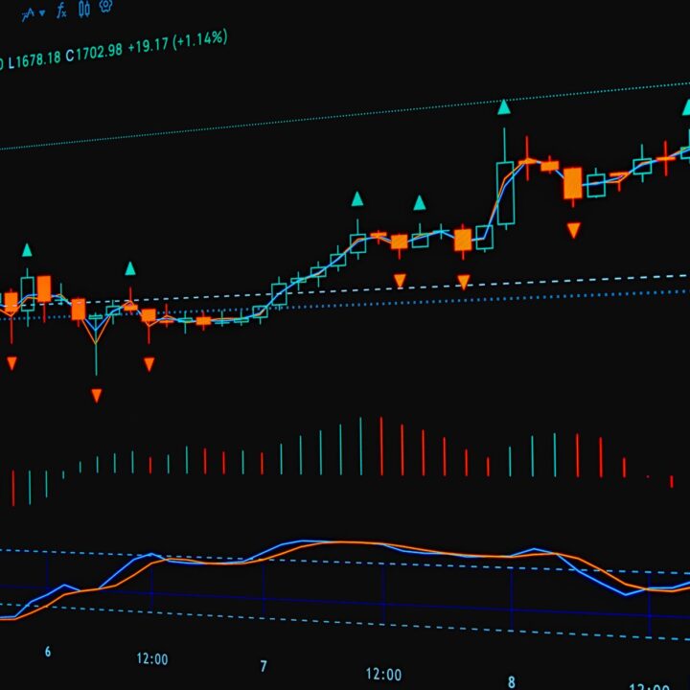Select the tallest teal histogram bar
The height and width of the screenshot is (690, 690).
360,447
